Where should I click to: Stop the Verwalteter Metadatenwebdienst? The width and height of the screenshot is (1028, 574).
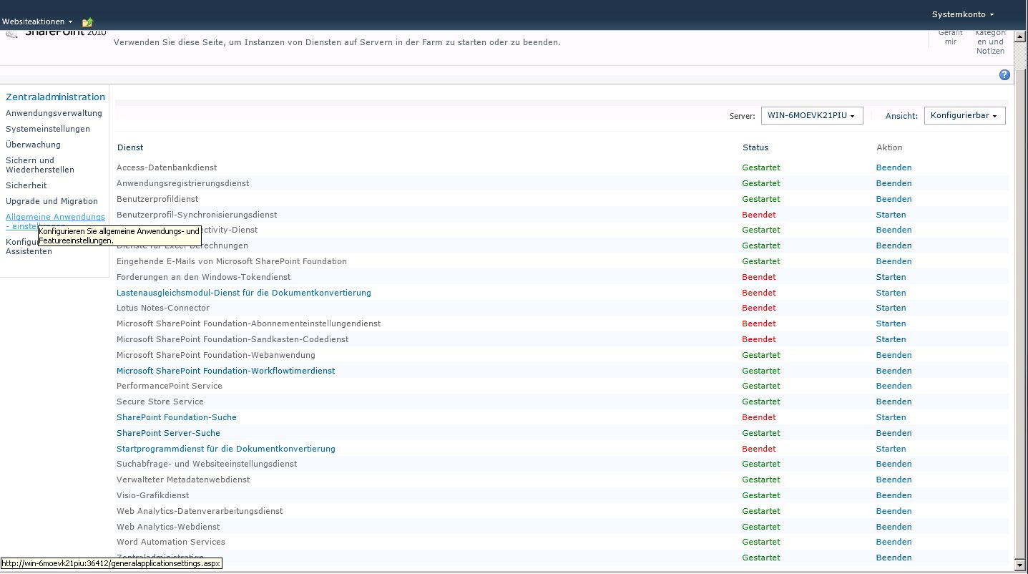pos(894,480)
